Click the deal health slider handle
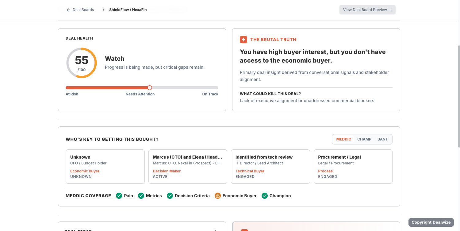Viewport: 460px width, 231px height. coord(150,88)
